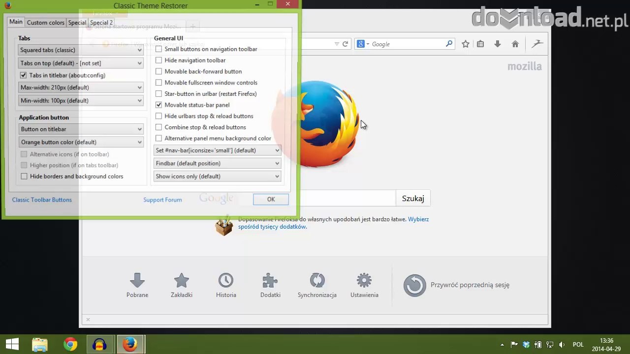Image resolution: width=630 pixels, height=354 pixels.
Task: Uncheck Movable status-bar panel
Action: pyautogui.click(x=158, y=105)
